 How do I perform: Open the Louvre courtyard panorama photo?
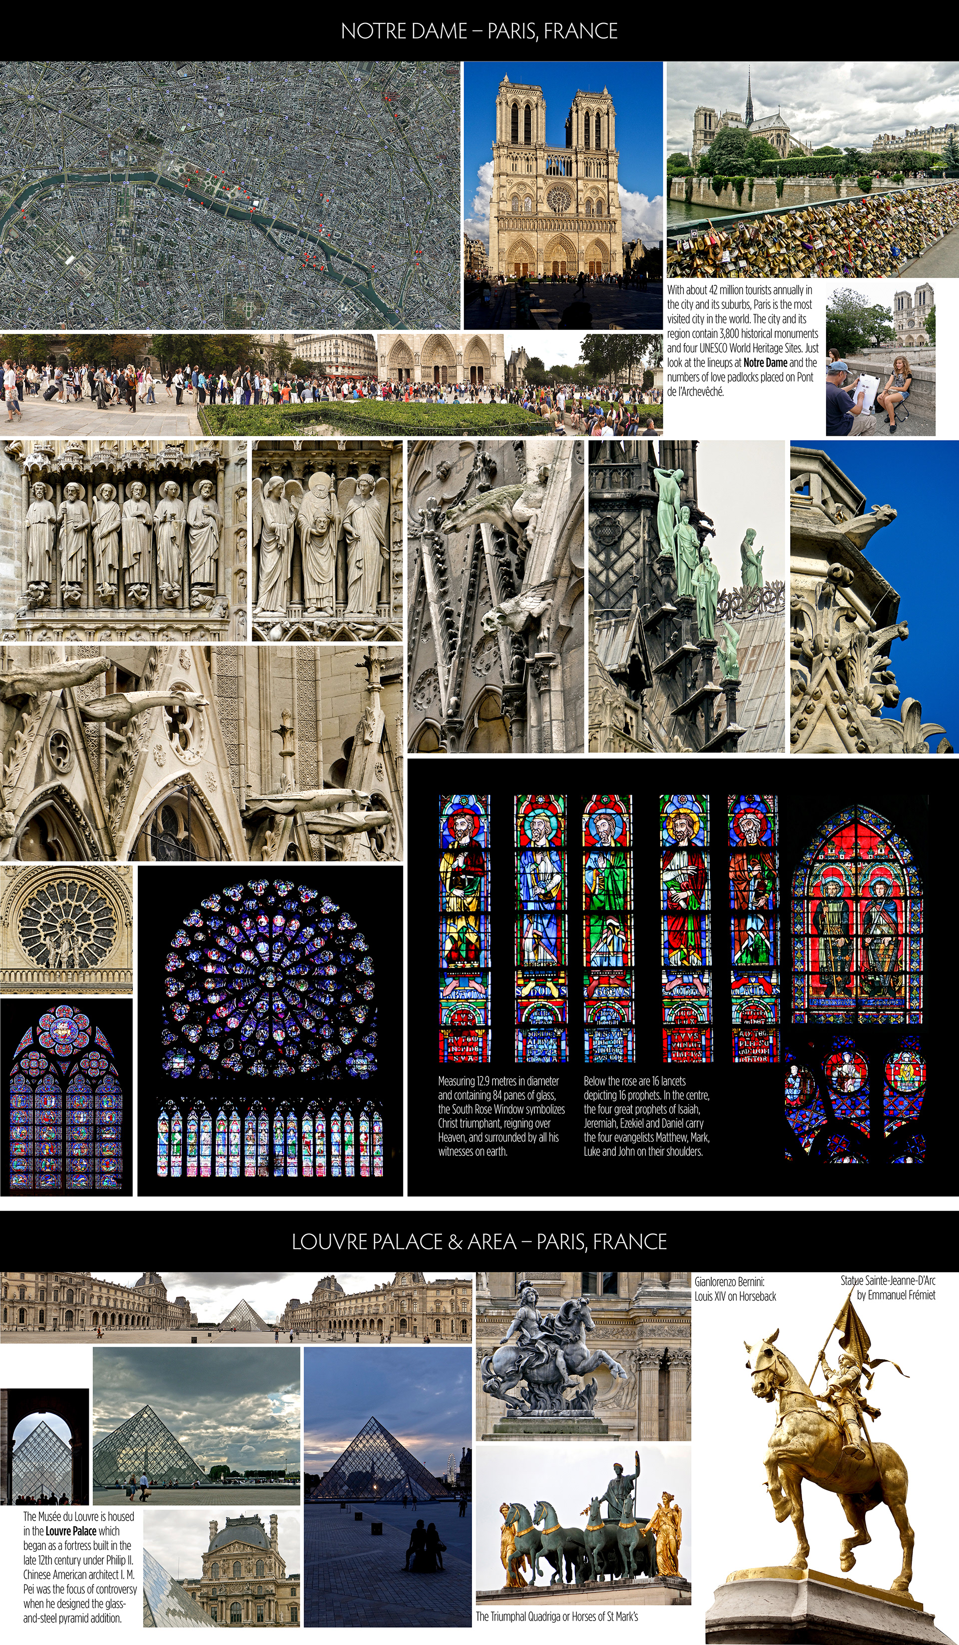pyautogui.click(x=236, y=1308)
